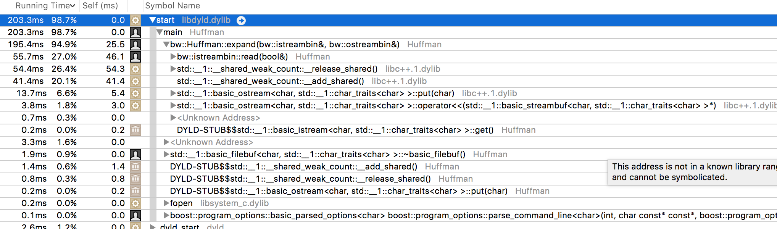The image size is (777, 229).
Task: Click the user icon on boost::program_options row
Action: coord(135,215)
